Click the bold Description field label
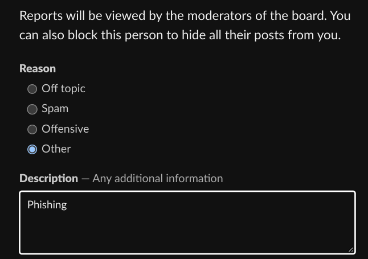This screenshot has height=259, width=368. [48, 179]
